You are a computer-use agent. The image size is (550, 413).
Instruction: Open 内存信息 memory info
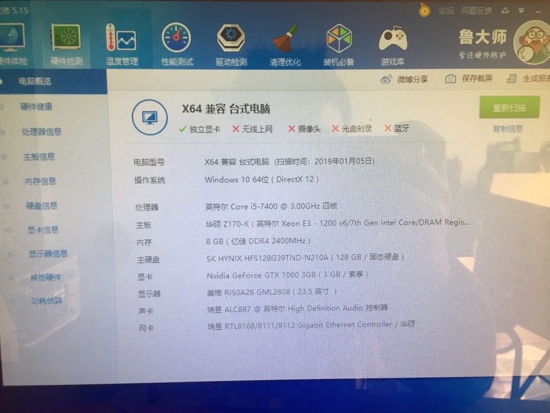(40, 181)
